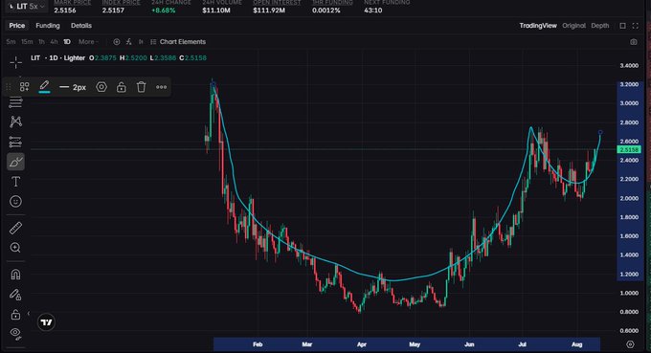The image size is (651, 353).
Task: Click the Mark Price value 2.5156
Action: (65, 11)
